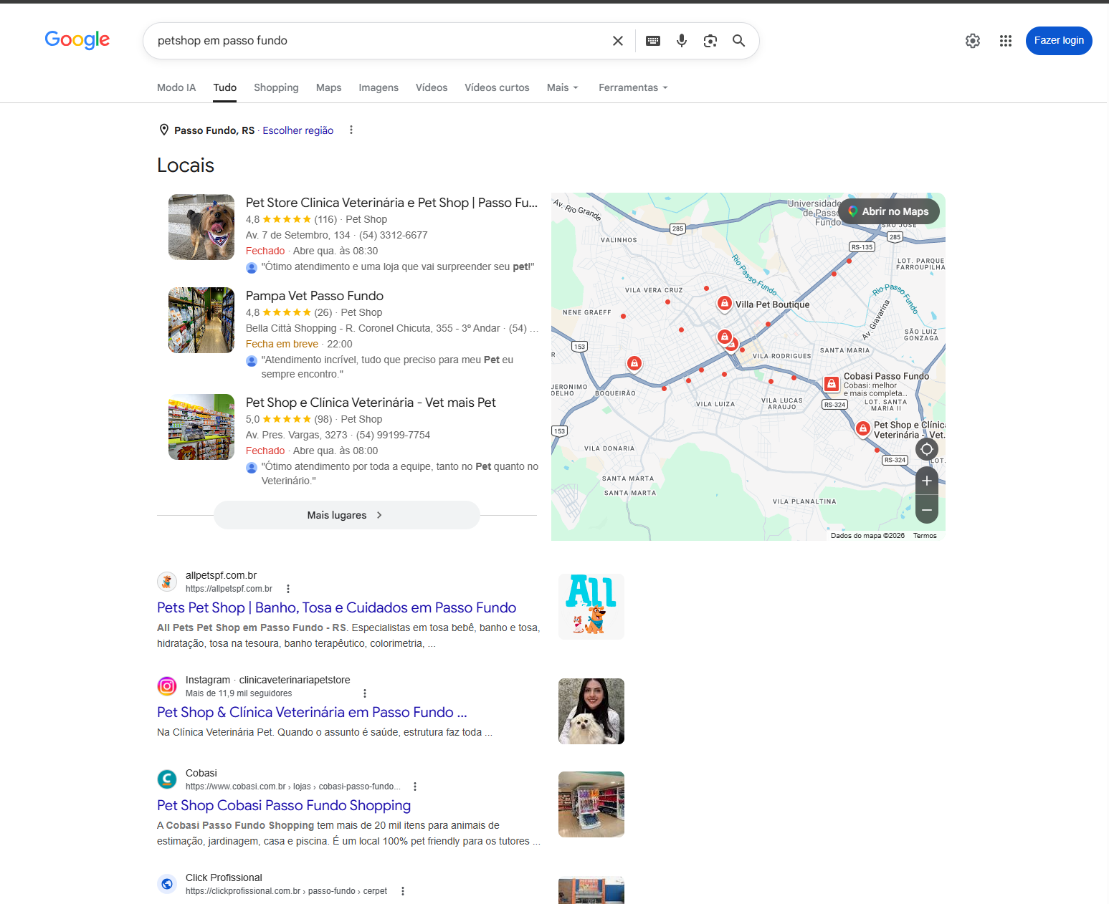Click the "Mais de 11,9 mil seguidores" text

coord(239,693)
